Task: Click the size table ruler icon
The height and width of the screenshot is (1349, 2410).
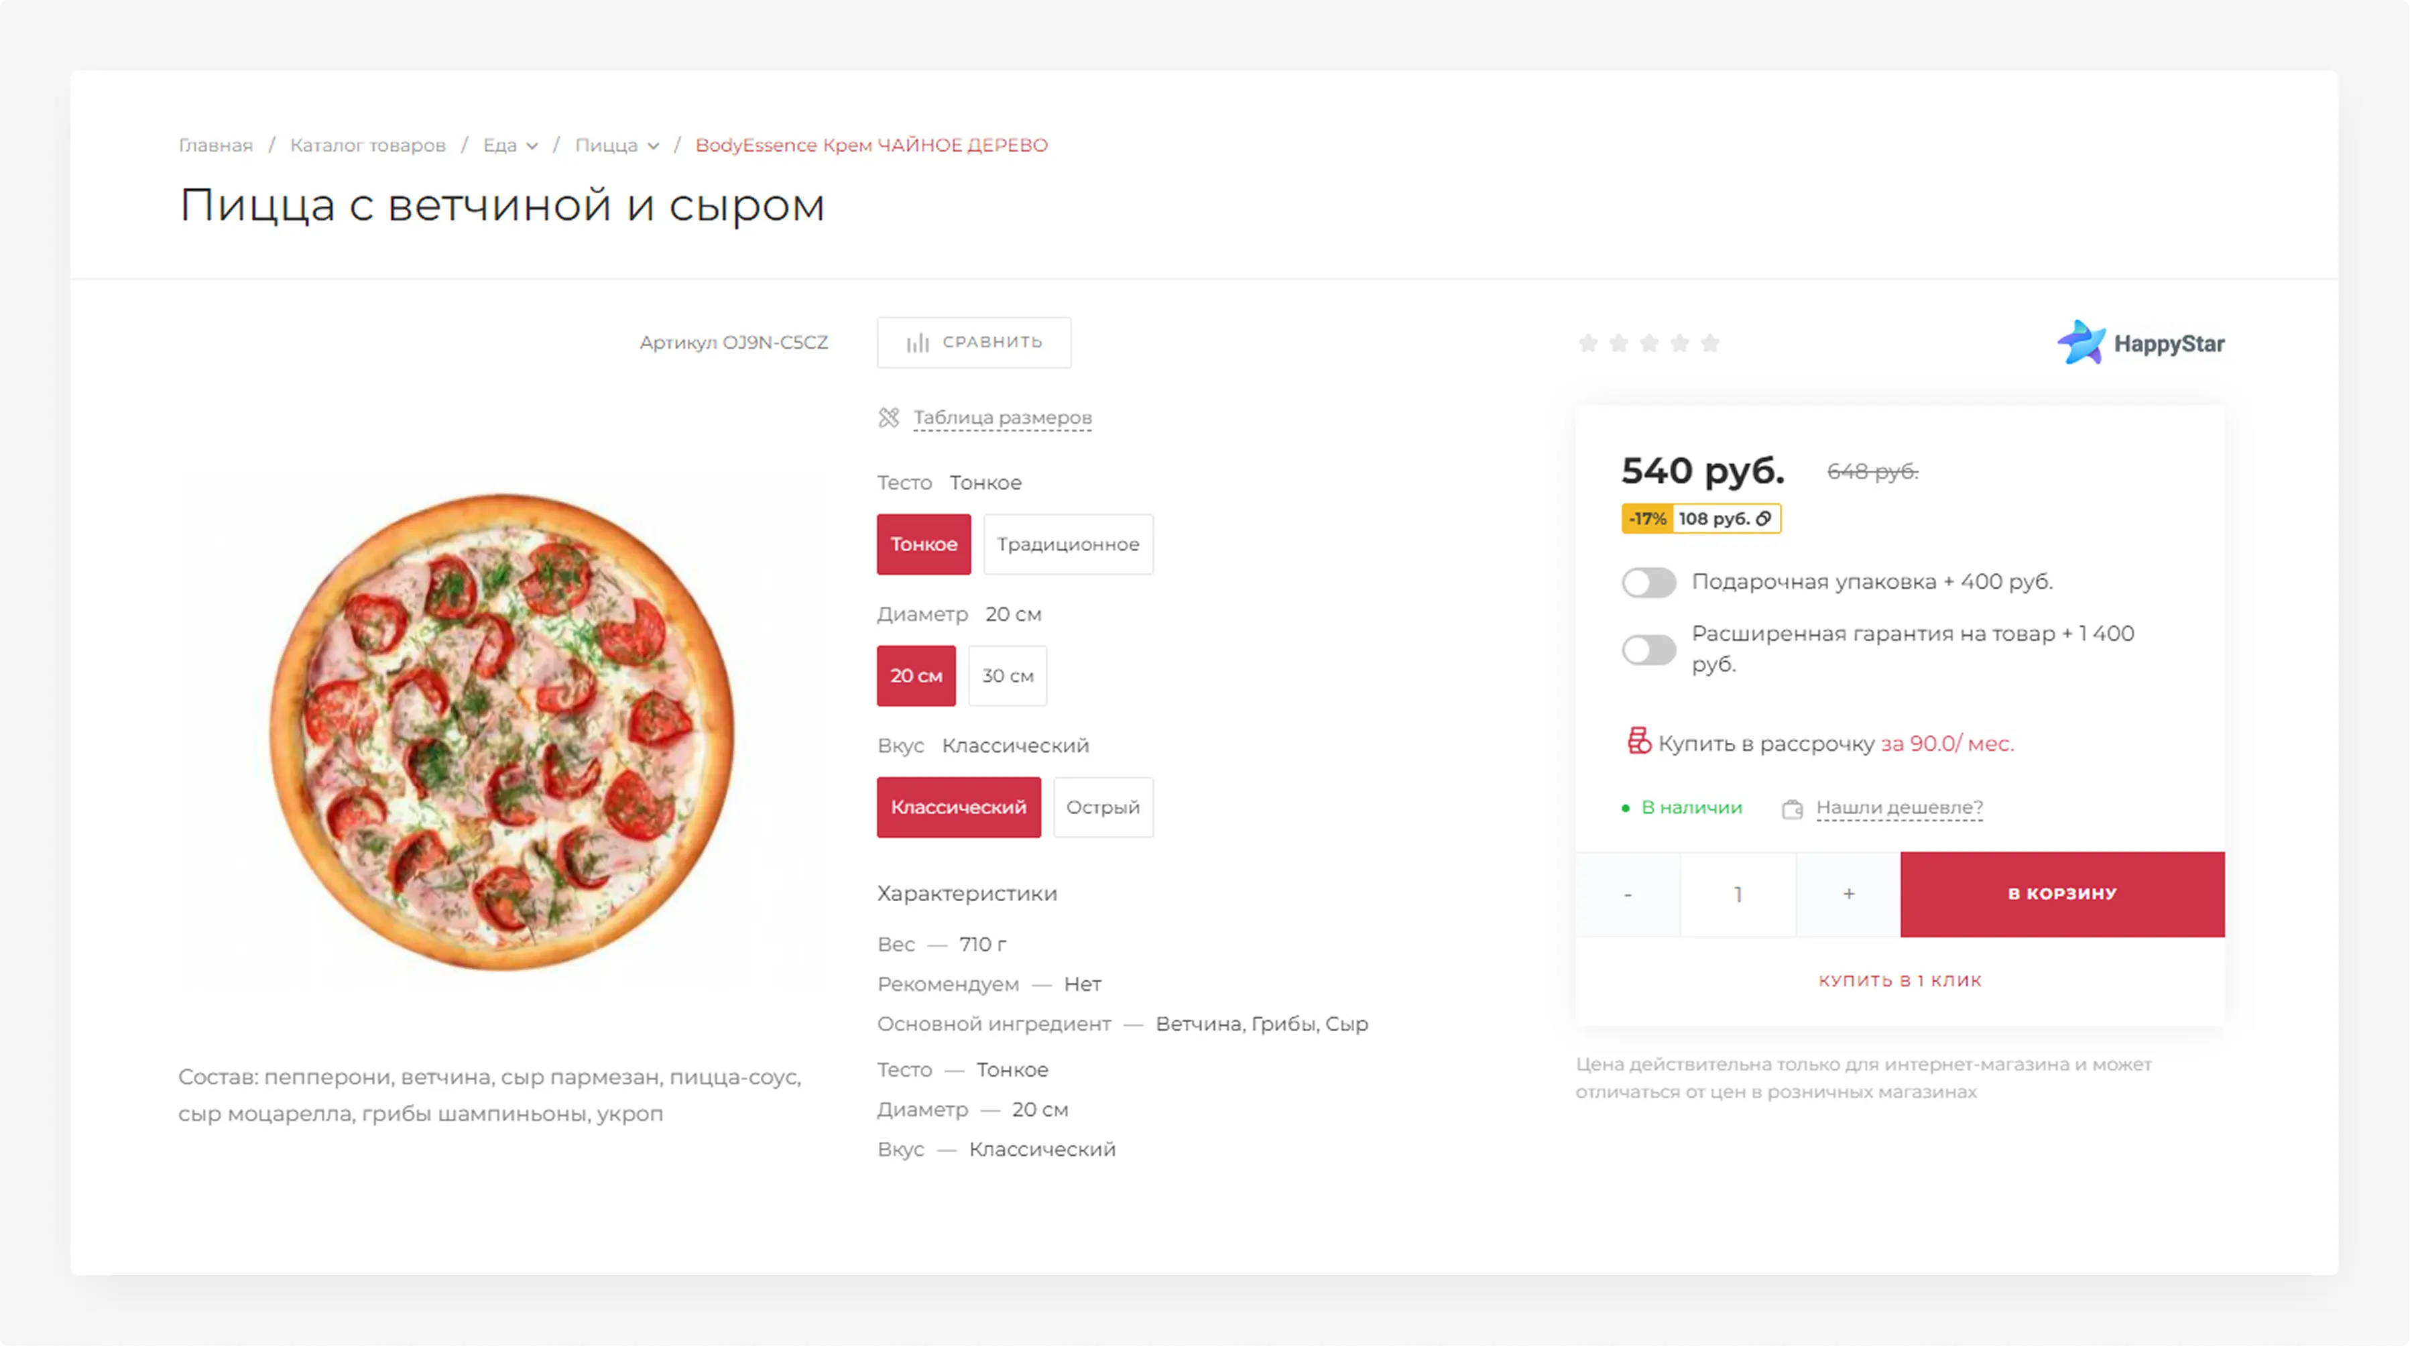Action: (x=888, y=417)
